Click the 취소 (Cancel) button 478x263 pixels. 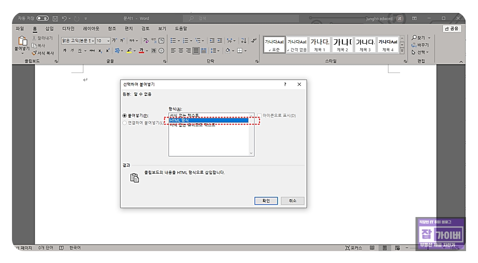pyautogui.click(x=293, y=201)
